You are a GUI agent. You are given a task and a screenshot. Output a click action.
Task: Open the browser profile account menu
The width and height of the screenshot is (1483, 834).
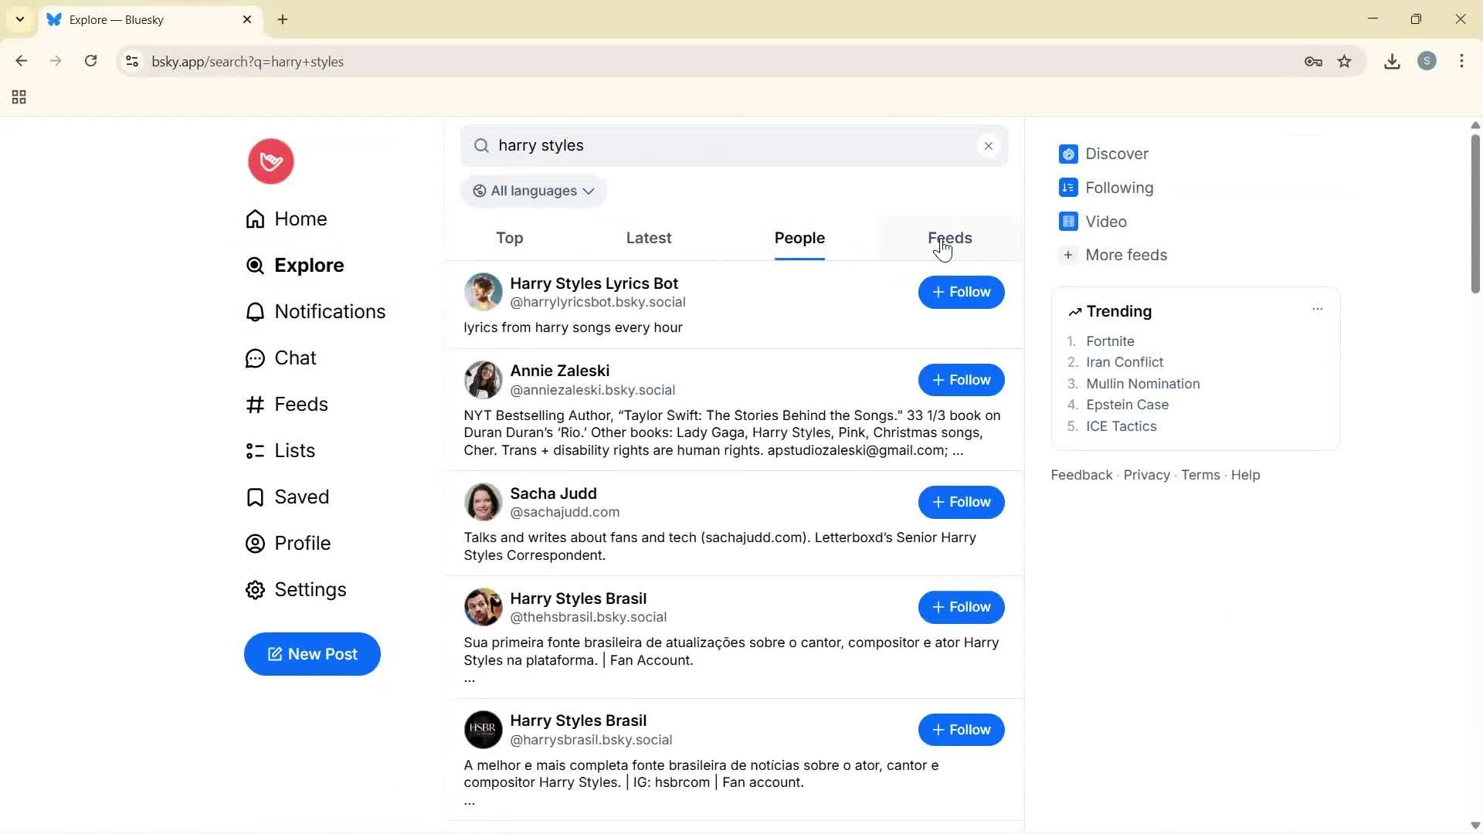pos(1427,61)
